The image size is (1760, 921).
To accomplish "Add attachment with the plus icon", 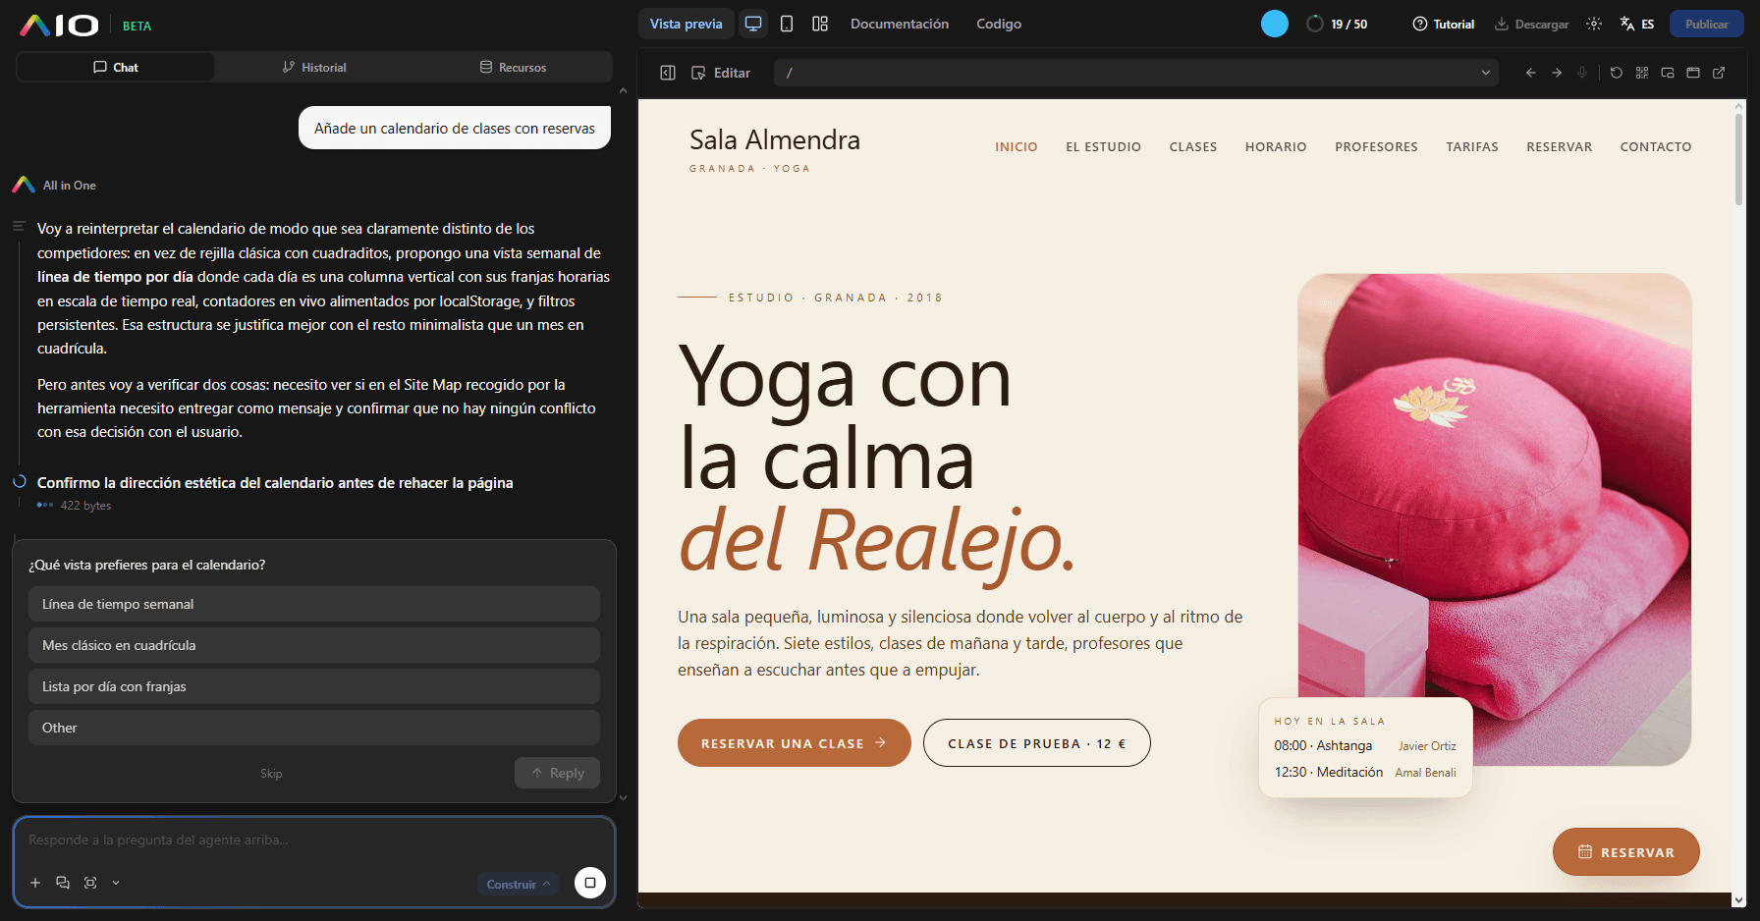I will point(35,883).
